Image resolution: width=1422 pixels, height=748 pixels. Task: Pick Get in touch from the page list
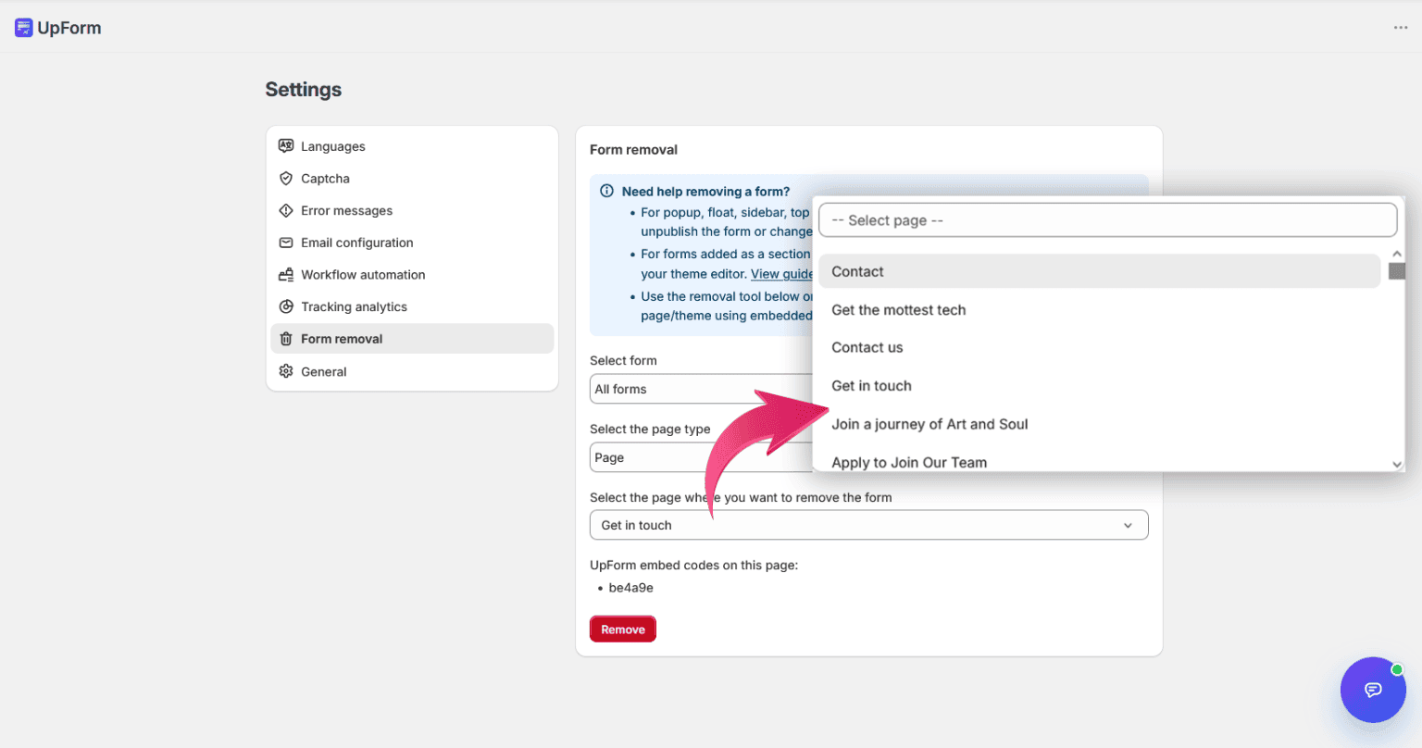[x=1099, y=386]
